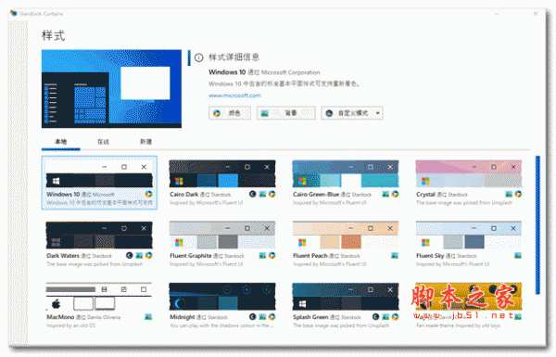This screenshot has width=556, height=357.
Task: Select the Dark Waters style thumbnail
Action: [x=99, y=235]
